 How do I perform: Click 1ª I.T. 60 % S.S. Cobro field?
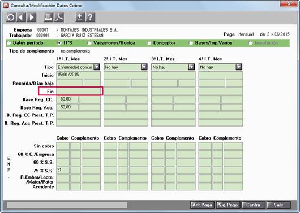(x=63, y=162)
